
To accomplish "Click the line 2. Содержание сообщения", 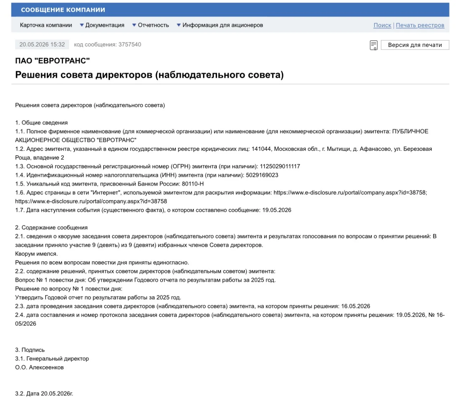I will pyautogui.click(x=51, y=227).
